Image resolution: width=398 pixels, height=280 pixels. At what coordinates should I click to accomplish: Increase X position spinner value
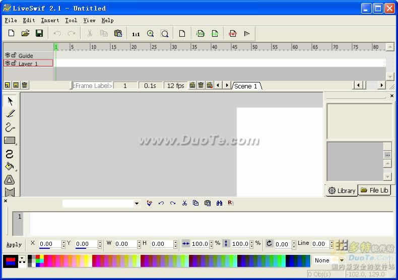pyautogui.click(x=63, y=242)
